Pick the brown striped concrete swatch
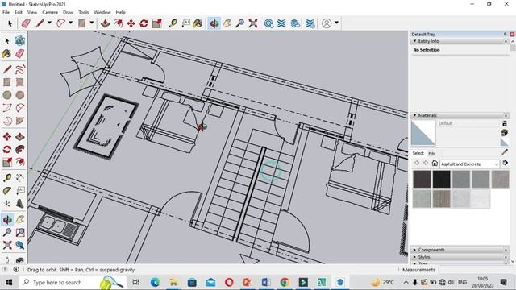This screenshot has width=516, height=290. click(x=441, y=199)
